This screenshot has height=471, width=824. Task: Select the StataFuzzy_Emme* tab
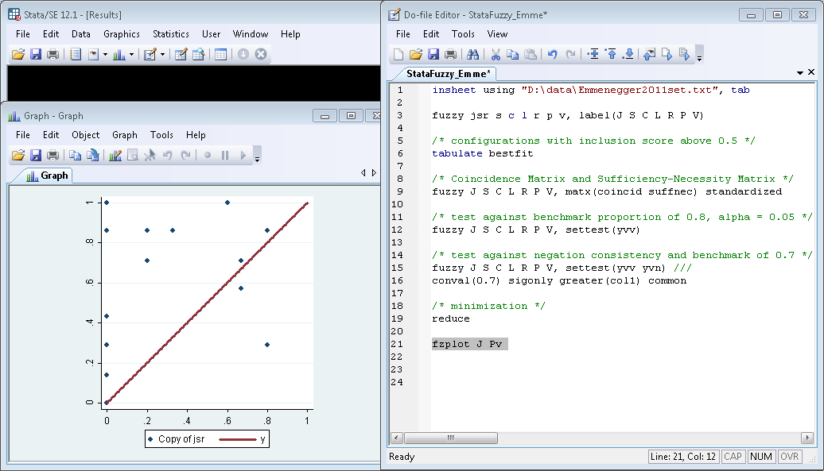click(449, 73)
